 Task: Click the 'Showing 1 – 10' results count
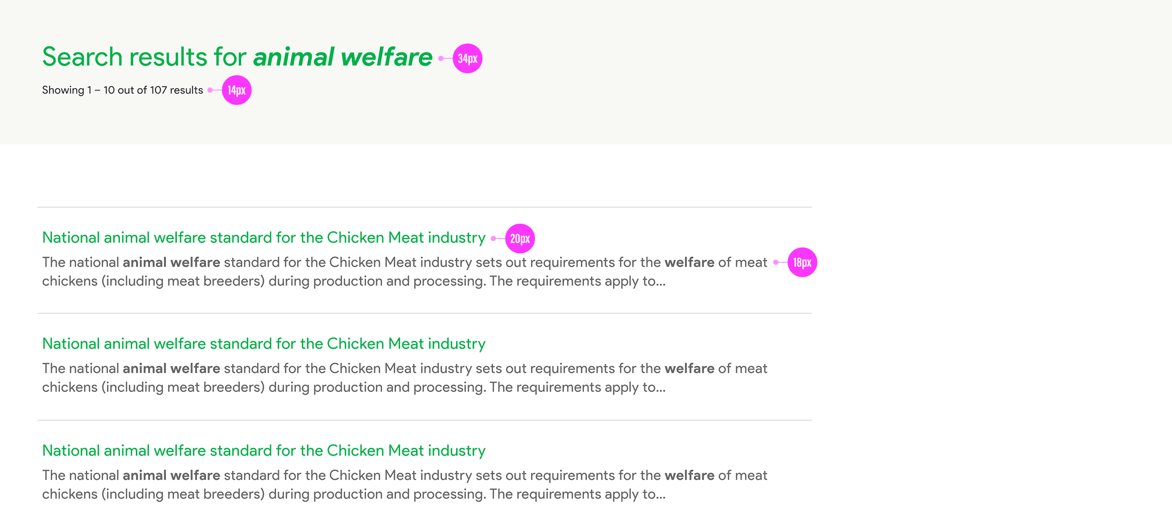pos(122,90)
